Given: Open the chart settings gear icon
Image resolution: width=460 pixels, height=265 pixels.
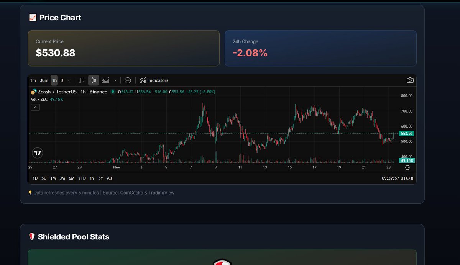Looking at the screenshot, I should tap(407, 167).
